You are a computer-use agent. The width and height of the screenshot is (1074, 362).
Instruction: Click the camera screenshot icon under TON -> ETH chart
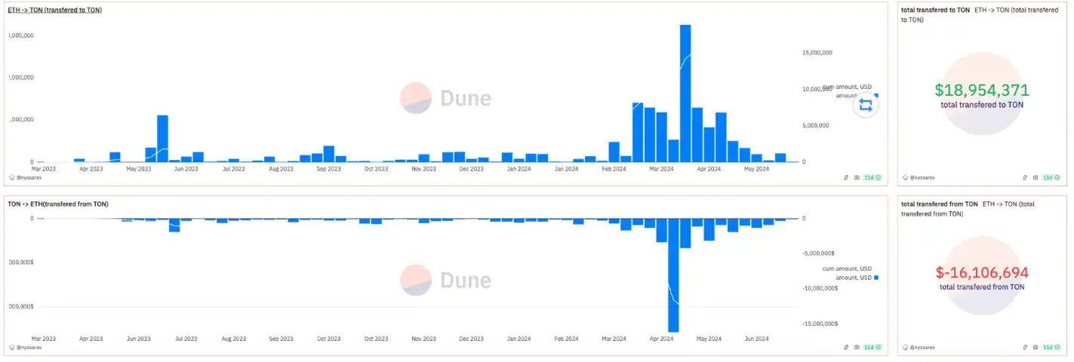click(x=857, y=348)
